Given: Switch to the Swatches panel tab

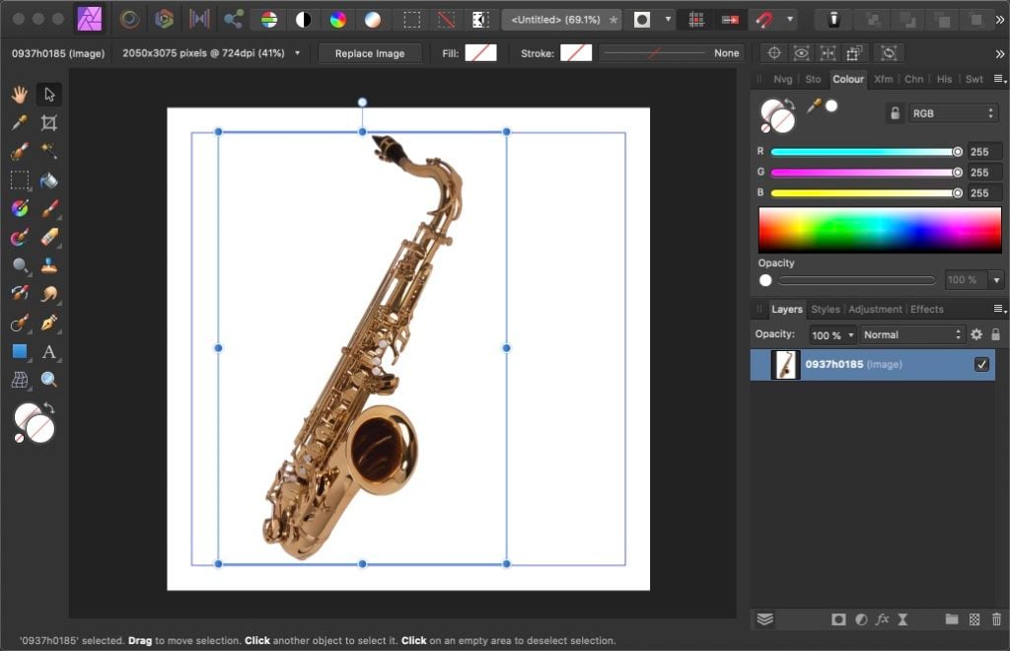Looking at the screenshot, I should pos(972,79).
